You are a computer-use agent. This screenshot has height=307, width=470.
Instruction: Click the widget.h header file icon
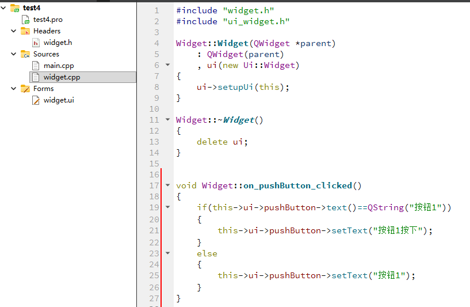click(36, 43)
